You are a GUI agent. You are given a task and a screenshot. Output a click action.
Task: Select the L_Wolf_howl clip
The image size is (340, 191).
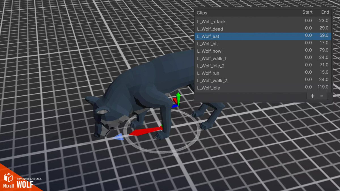pos(263,51)
